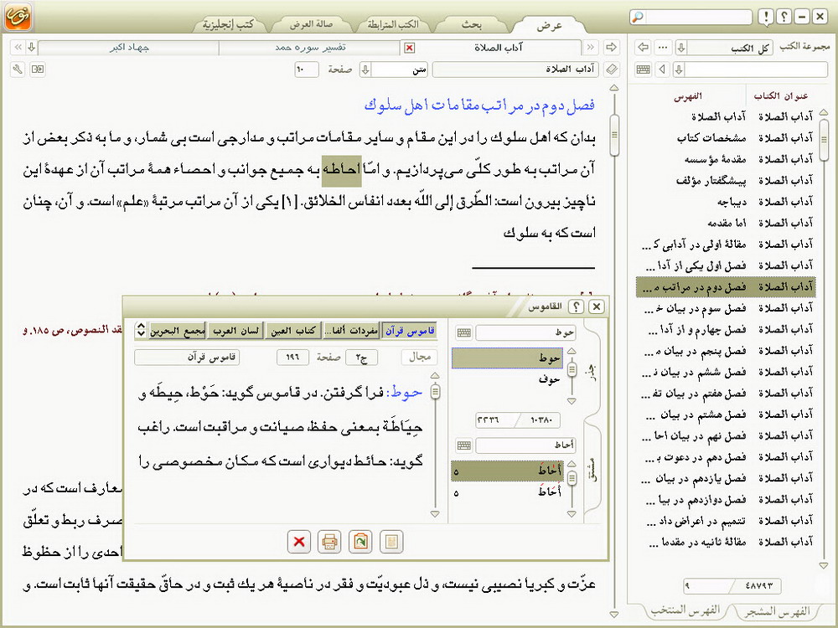Open dropdown arrow of books panel search field

click(679, 69)
